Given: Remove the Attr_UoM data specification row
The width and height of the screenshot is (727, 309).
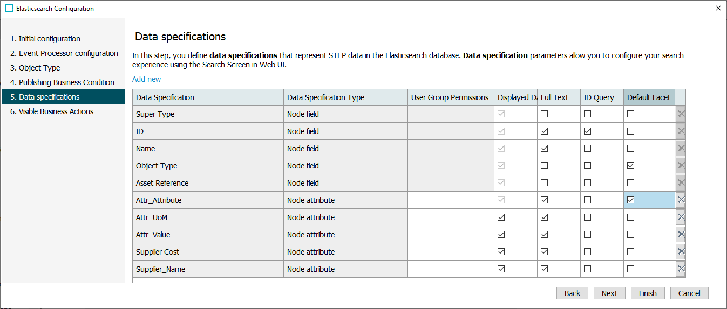Looking at the screenshot, I should [681, 217].
